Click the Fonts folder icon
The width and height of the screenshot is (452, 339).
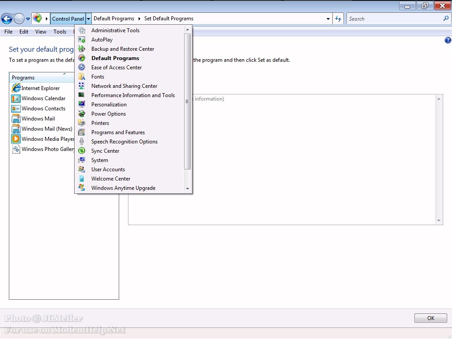coord(82,77)
